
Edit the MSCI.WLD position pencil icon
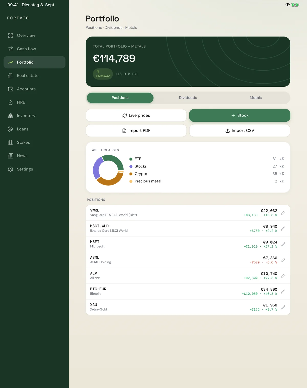[283, 229]
